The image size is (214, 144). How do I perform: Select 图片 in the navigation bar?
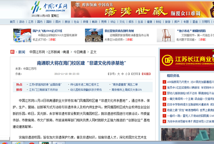coord(58,22)
